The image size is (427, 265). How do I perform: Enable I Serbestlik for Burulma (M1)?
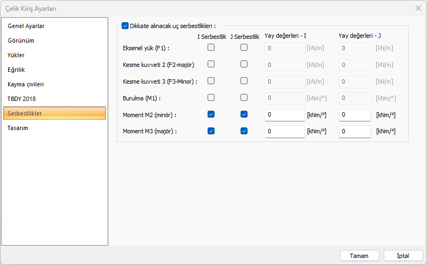pos(211,98)
